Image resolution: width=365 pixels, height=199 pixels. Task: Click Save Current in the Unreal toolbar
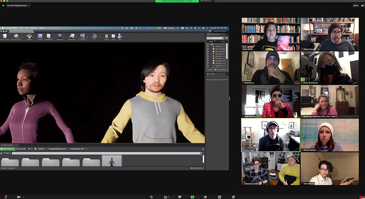pyautogui.click(x=4, y=37)
